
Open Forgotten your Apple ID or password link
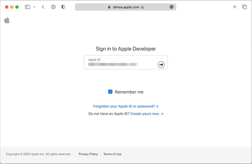coord(126,106)
